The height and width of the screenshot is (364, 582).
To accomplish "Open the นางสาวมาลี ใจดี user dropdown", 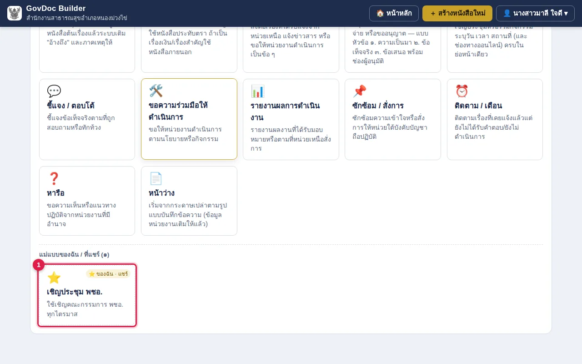I will (535, 13).
